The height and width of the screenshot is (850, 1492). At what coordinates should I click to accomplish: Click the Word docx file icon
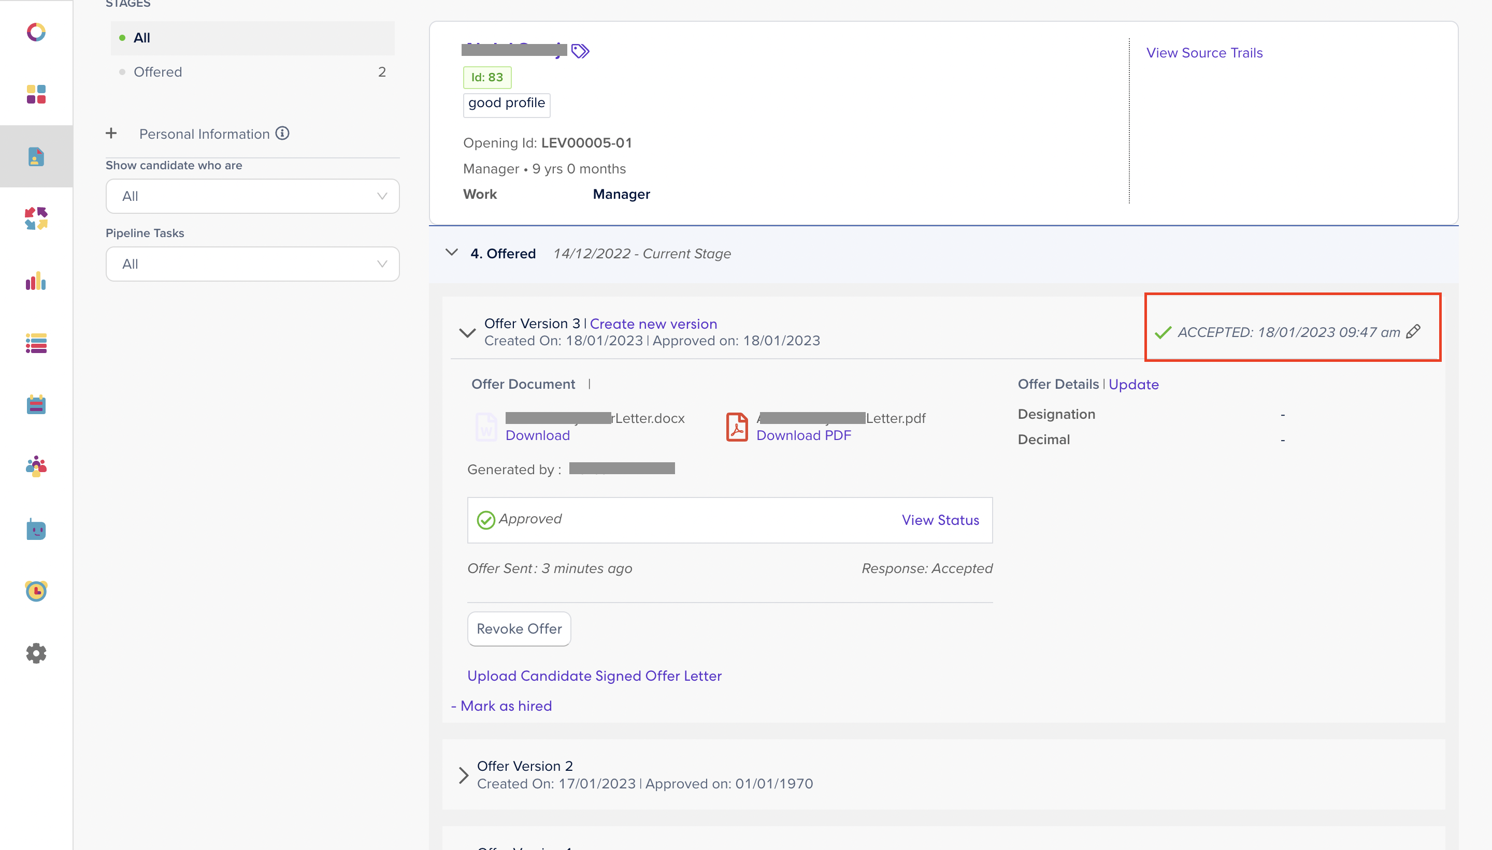[486, 427]
